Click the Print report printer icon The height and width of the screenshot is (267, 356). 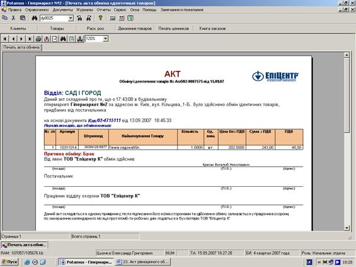pyautogui.click(x=38, y=39)
